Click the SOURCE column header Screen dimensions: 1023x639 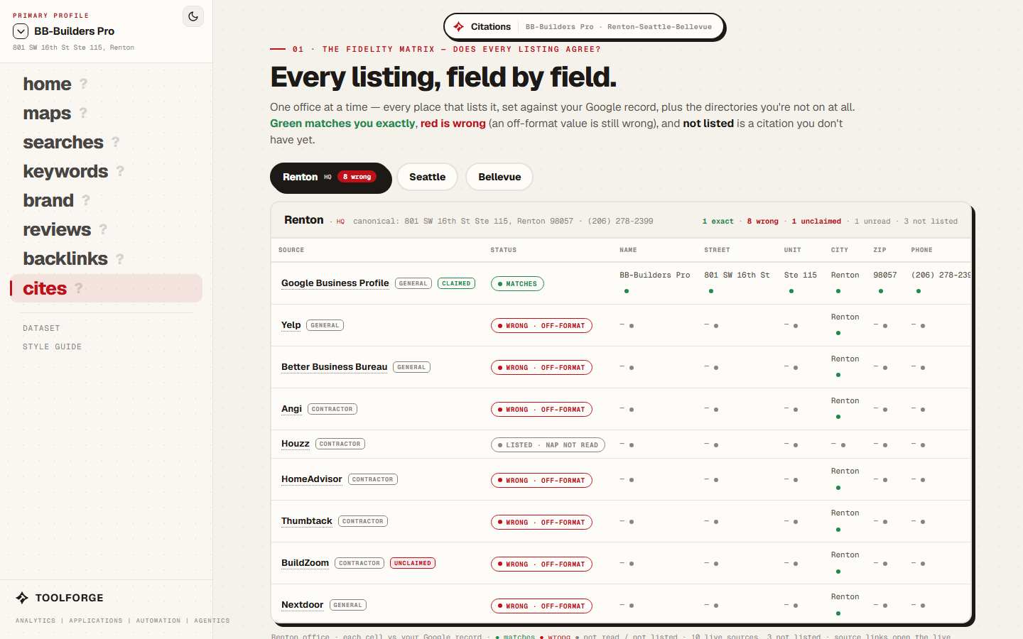coord(291,250)
